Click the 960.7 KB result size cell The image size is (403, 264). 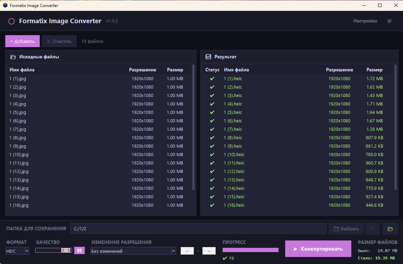pos(375,163)
